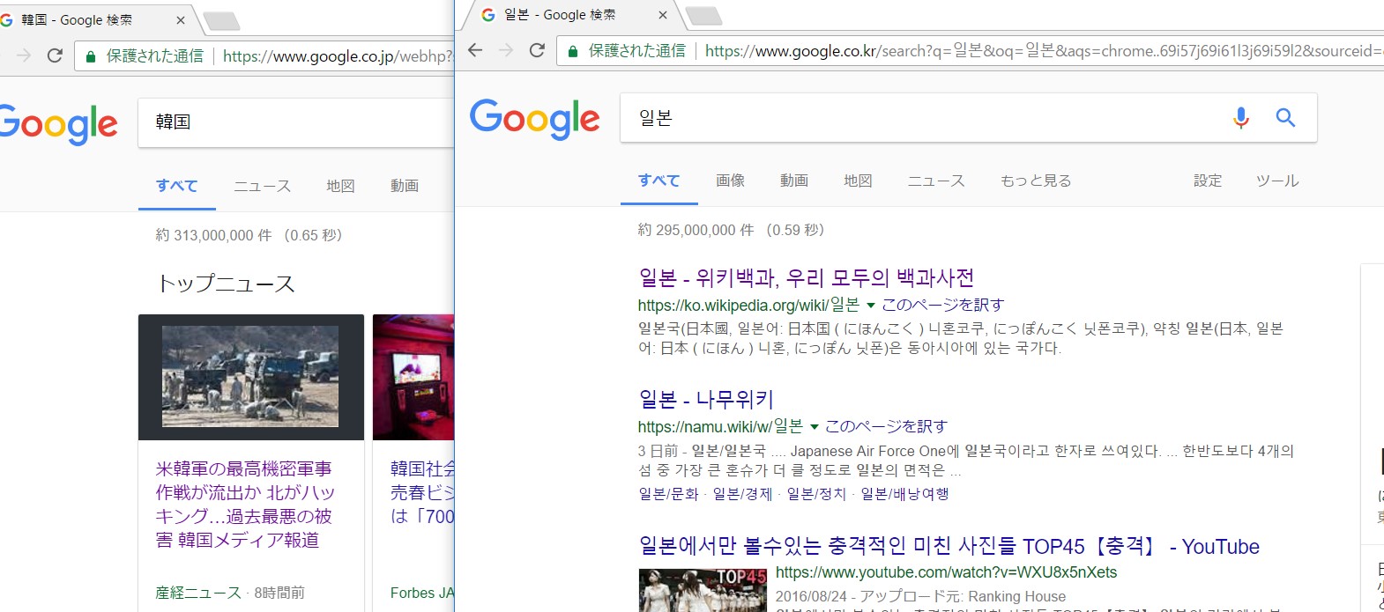Click the blue magnifier search icon

(x=1285, y=117)
